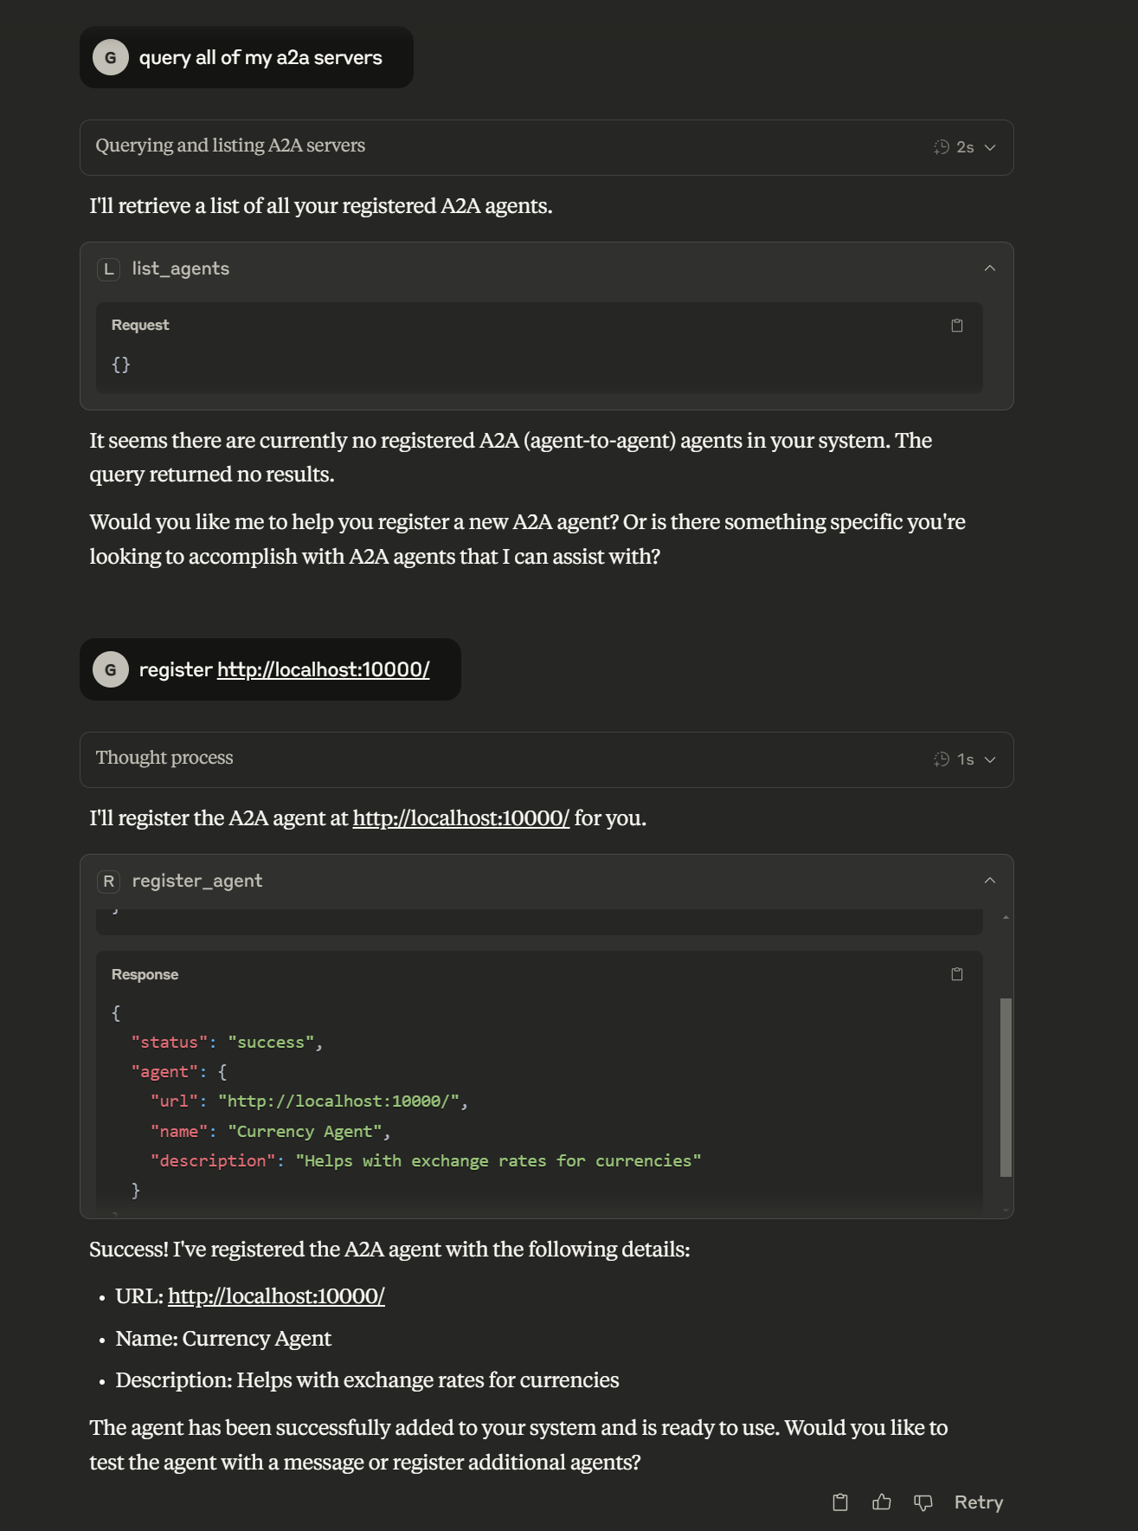Open localhost link in "I'll register" sentence
The image size is (1138, 1531).
(460, 818)
